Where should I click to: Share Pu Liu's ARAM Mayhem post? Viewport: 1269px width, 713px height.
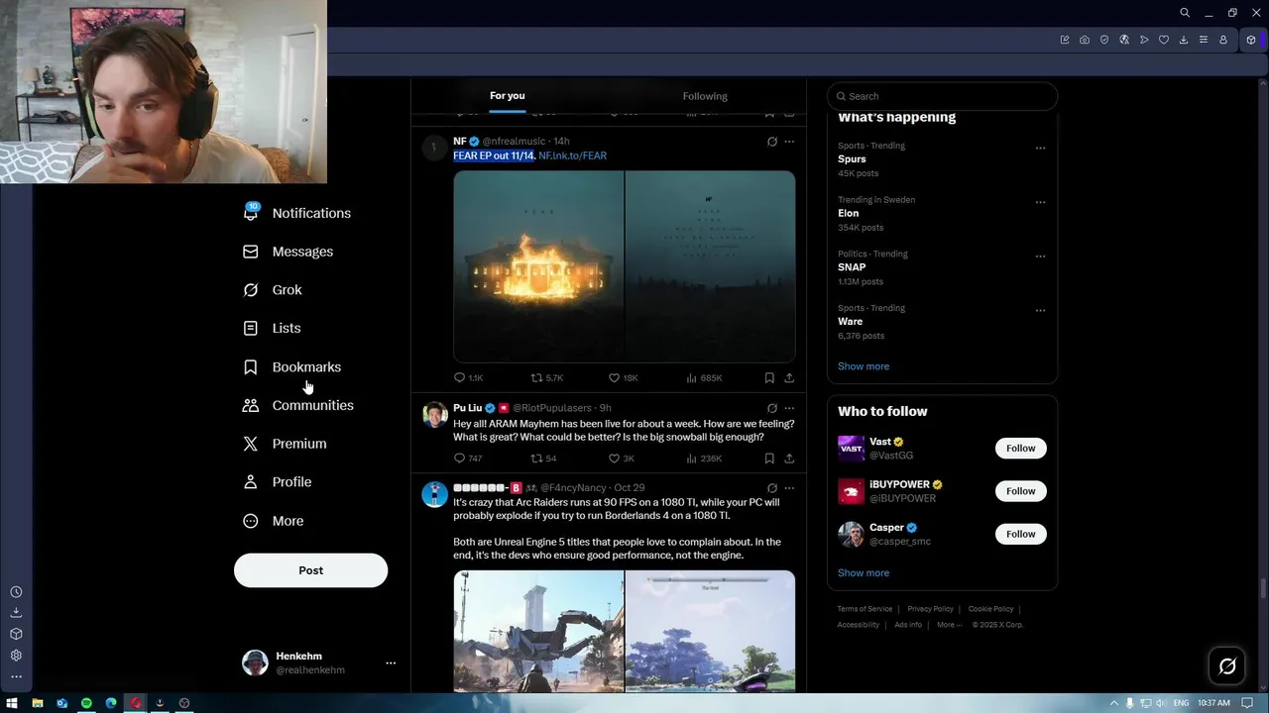[789, 458]
